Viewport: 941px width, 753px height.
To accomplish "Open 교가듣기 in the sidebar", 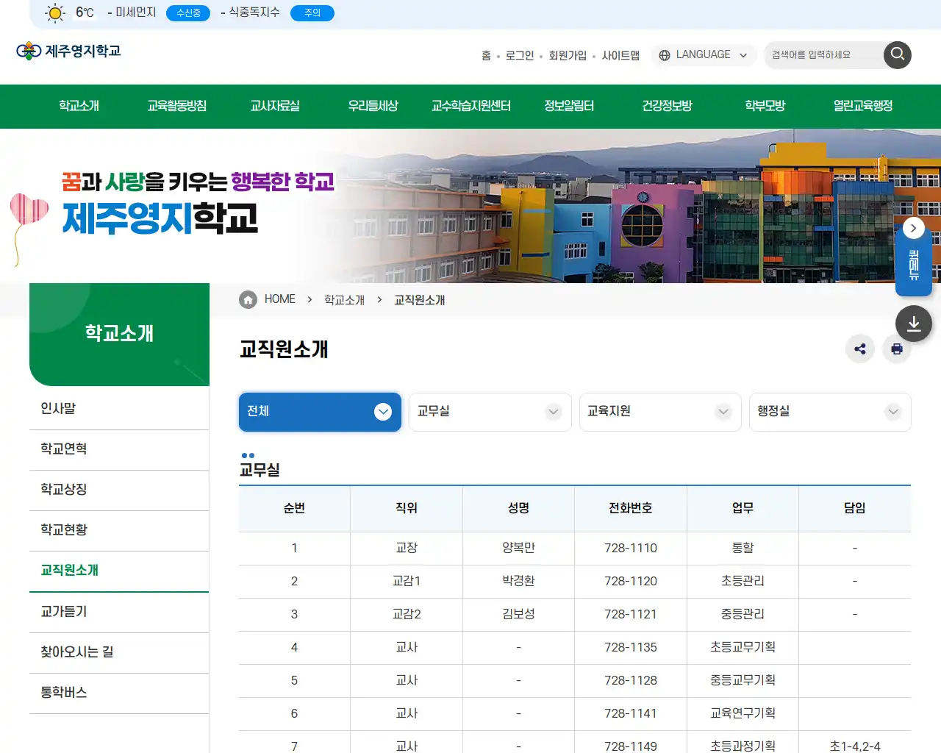I will (x=119, y=612).
